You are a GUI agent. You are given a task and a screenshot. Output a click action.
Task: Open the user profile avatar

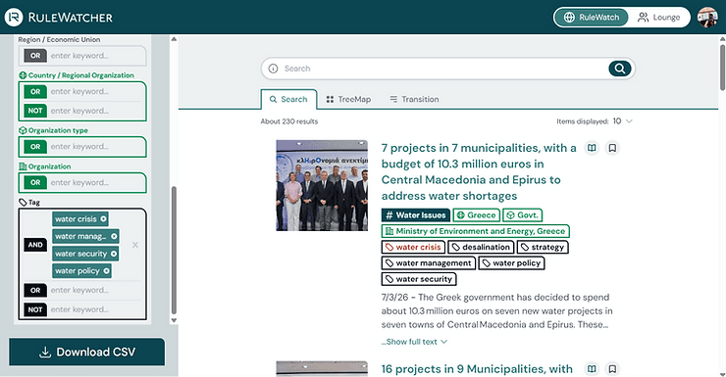point(707,17)
